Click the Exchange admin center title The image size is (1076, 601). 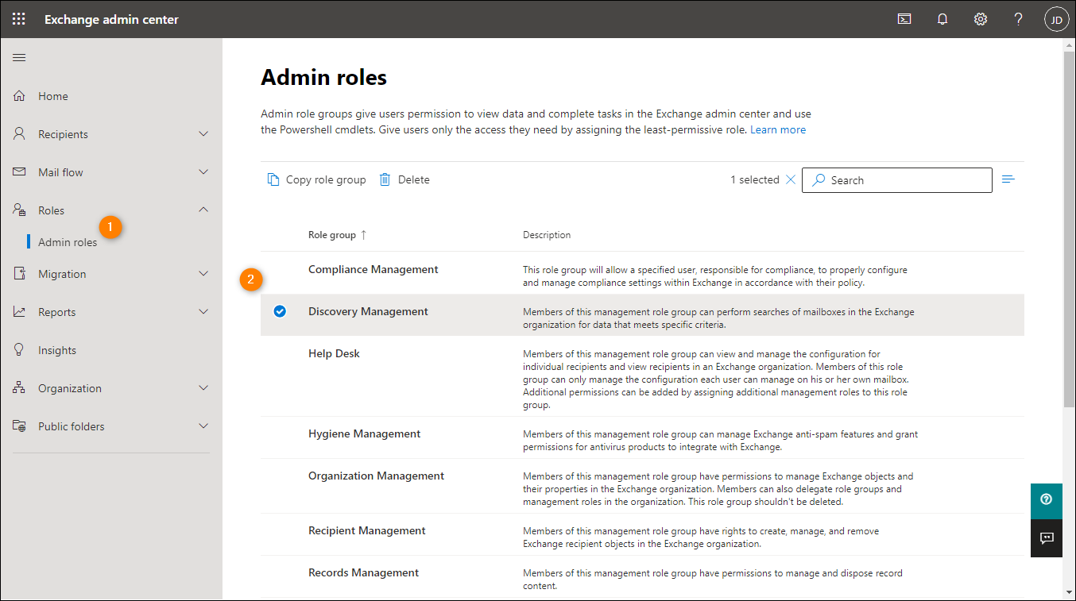pos(111,19)
